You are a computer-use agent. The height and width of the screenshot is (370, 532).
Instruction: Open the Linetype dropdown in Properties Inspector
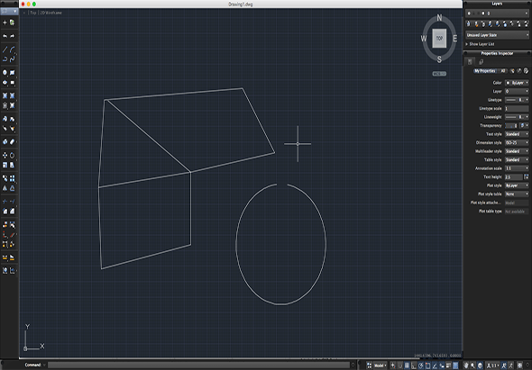517,100
